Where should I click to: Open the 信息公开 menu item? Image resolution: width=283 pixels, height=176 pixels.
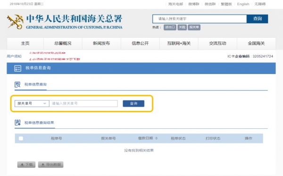(x=140, y=43)
